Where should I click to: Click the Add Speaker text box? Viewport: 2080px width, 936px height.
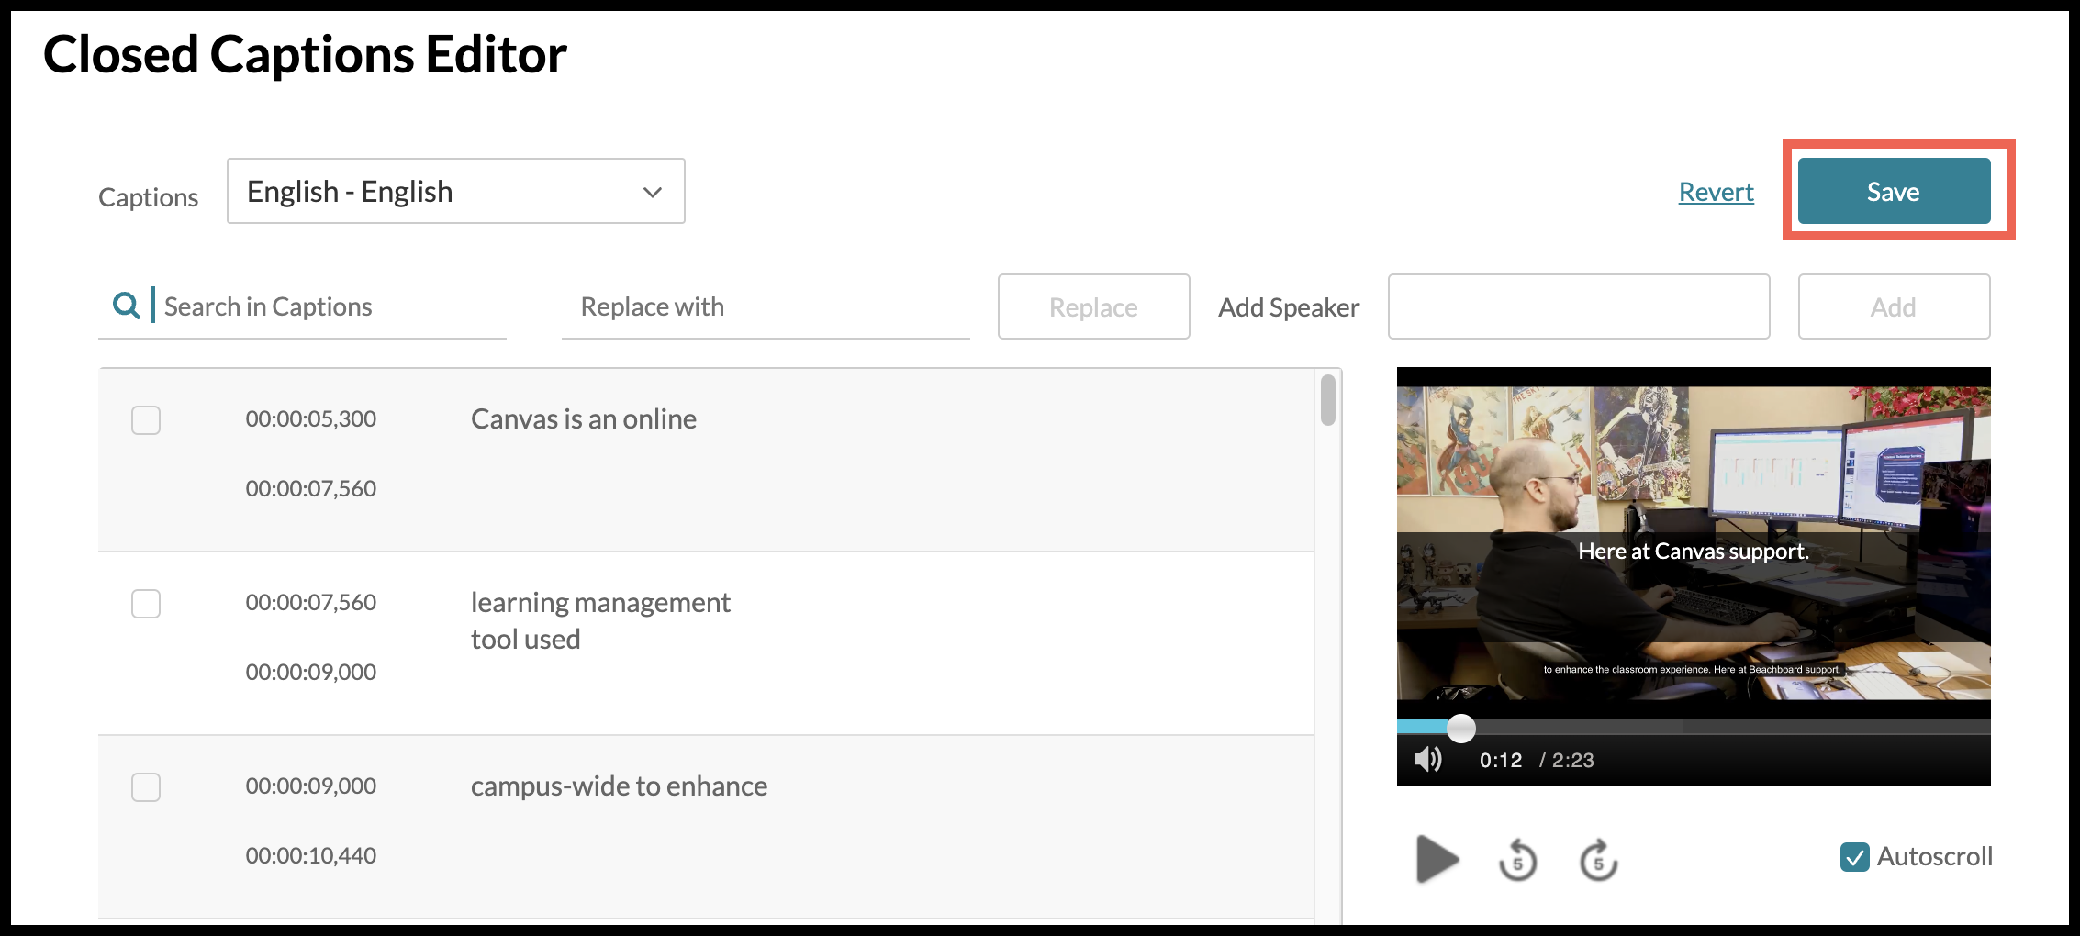click(x=1578, y=307)
